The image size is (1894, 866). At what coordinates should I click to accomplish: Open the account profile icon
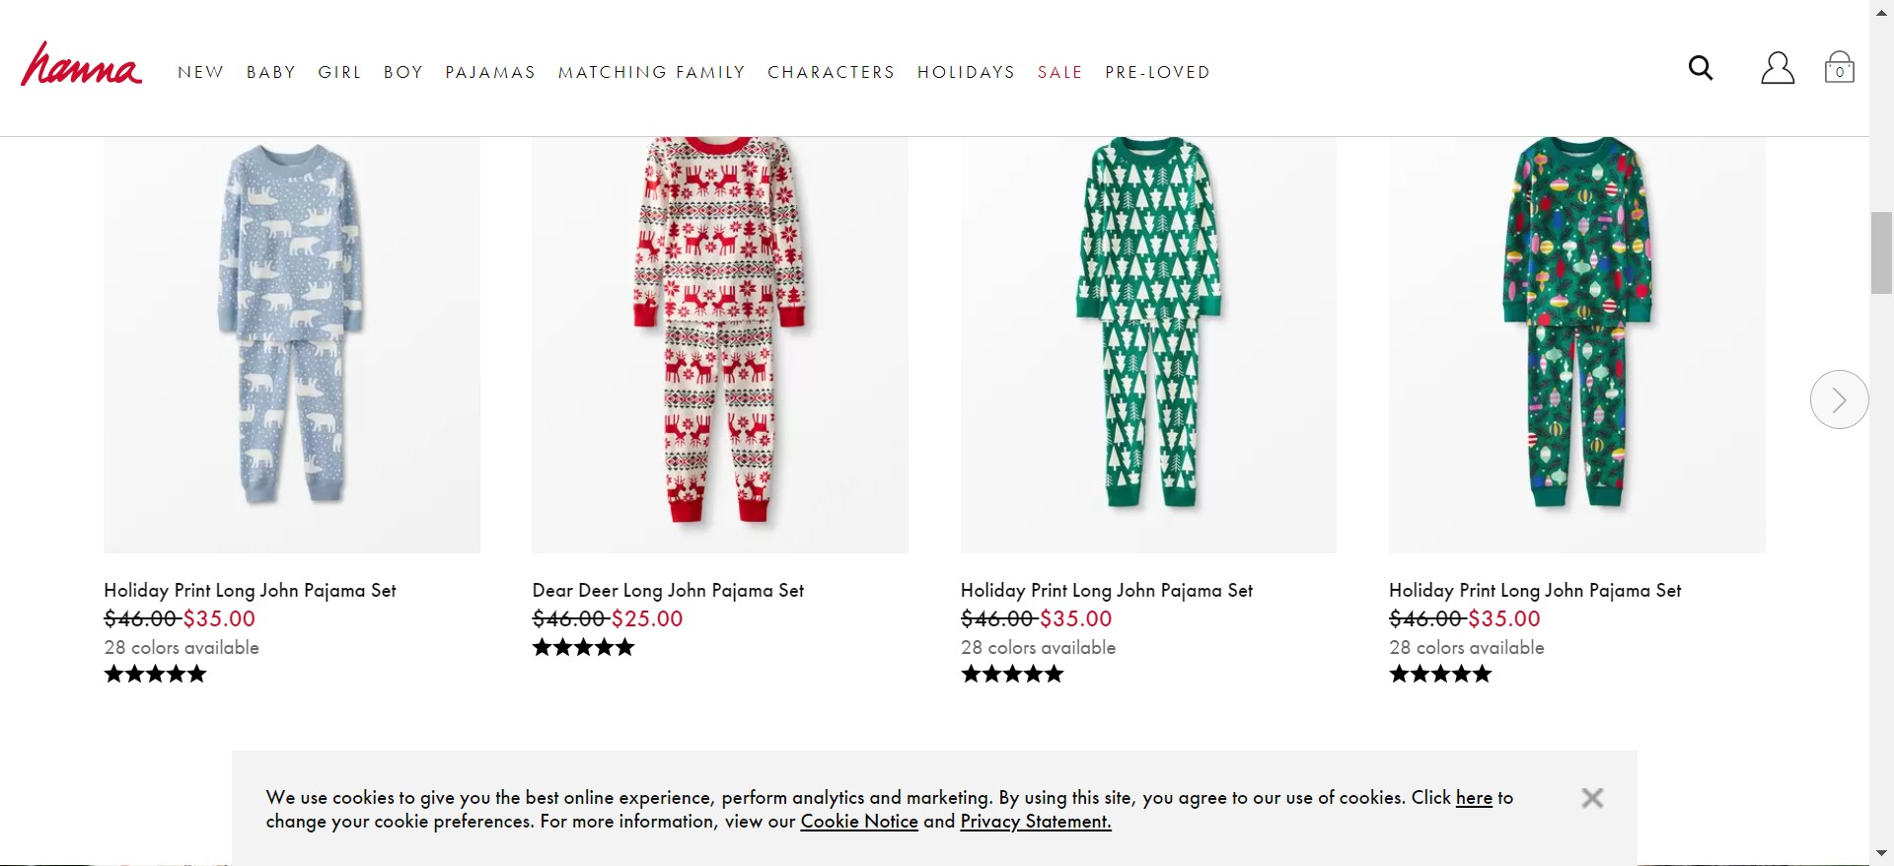pyautogui.click(x=1777, y=68)
